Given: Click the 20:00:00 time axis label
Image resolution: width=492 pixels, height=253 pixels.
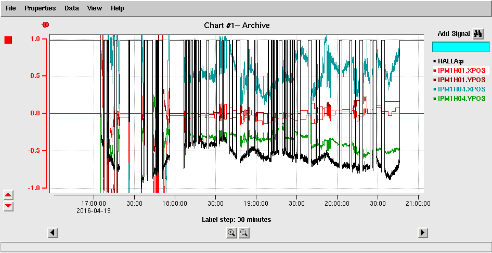Looking at the screenshot, I should tap(338, 204).
